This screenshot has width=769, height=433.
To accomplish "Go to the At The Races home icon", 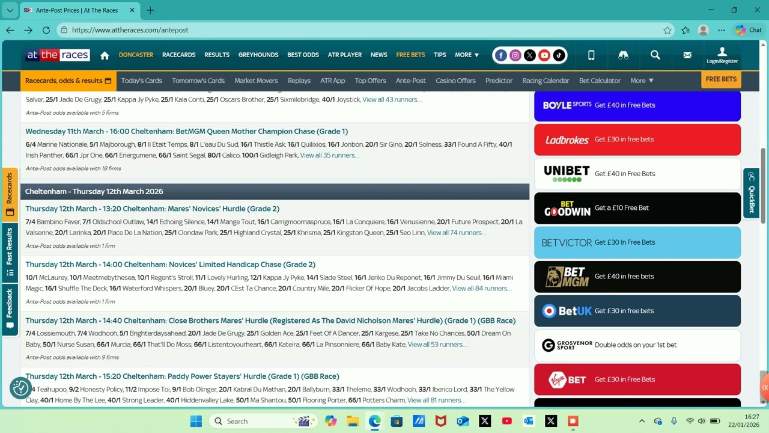I will point(105,55).
